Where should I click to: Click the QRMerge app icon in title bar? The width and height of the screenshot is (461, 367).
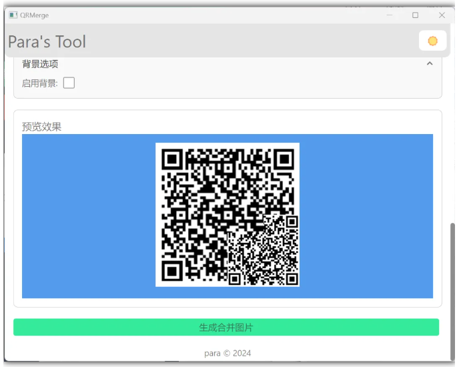coord(13,15)
